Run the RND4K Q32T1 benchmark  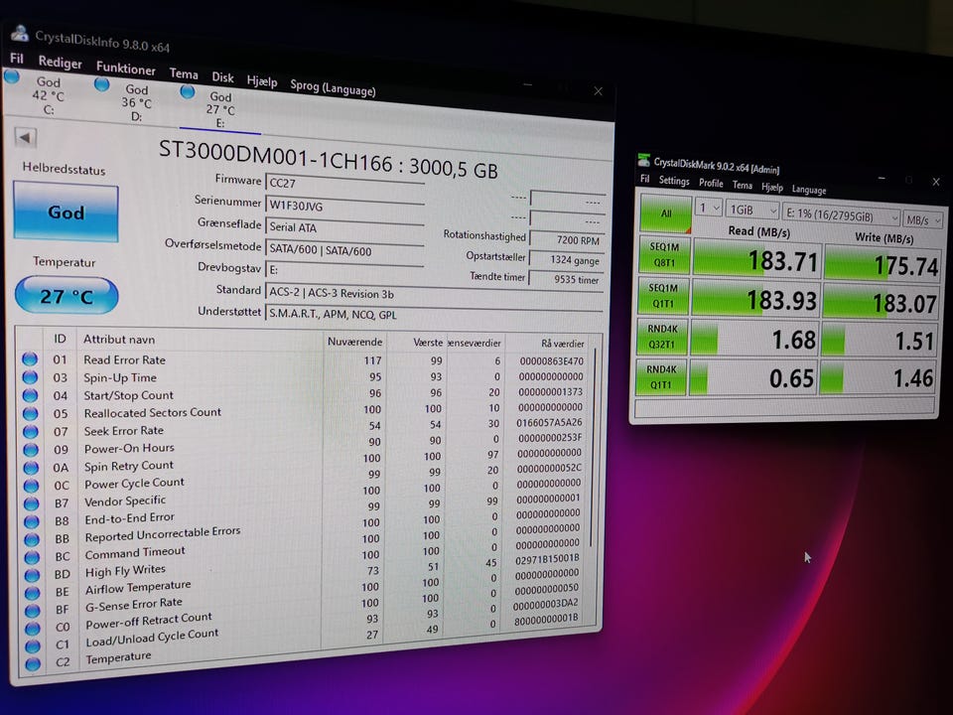[x=662, y=337]
